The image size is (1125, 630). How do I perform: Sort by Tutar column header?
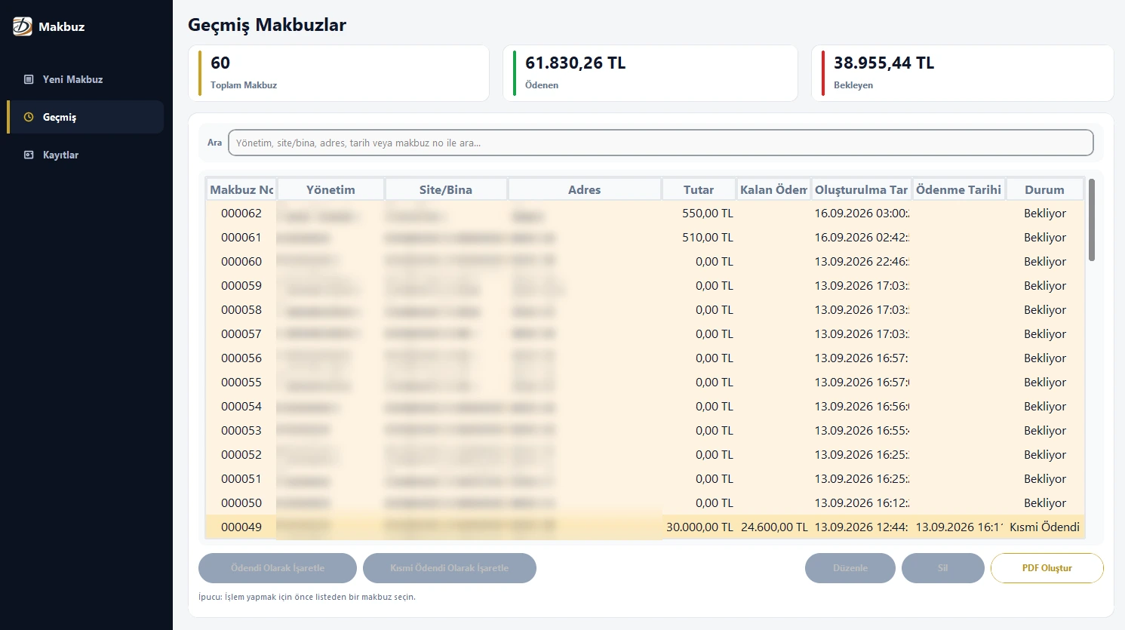tap(699, 189)
